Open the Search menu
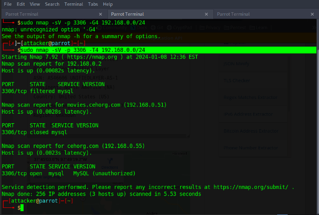This screenshot has width=319, height=215. coord(52,4)
